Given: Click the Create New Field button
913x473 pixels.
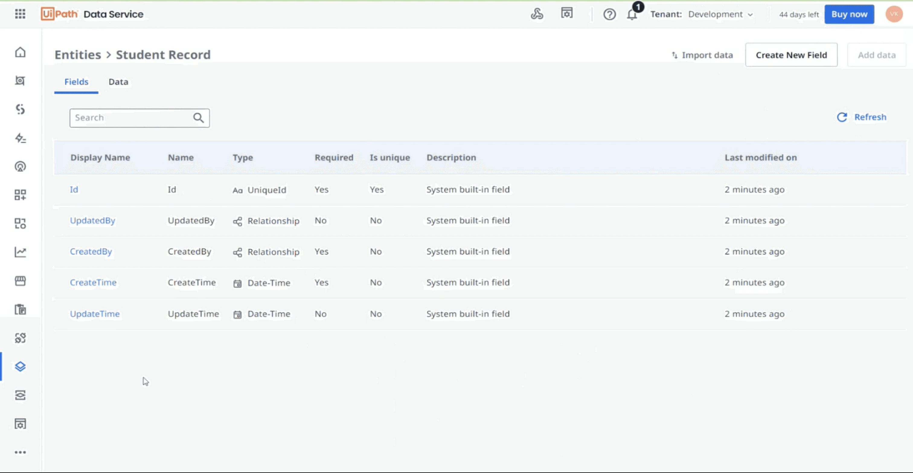Looking at the screenshot, I should coord(791,55).
